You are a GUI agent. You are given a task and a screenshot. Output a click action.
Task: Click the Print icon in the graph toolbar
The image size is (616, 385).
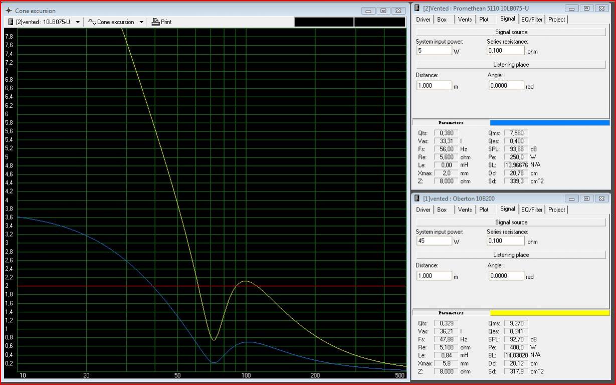pyautogui.click(x=155, y=22)
